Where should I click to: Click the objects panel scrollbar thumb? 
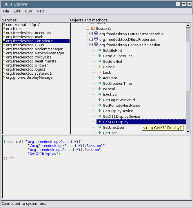point(188,66)
